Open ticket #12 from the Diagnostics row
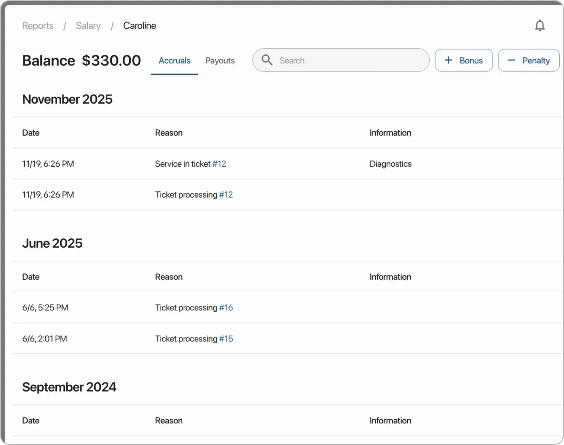This screenshot has height=445, width=564. point(219,163)
